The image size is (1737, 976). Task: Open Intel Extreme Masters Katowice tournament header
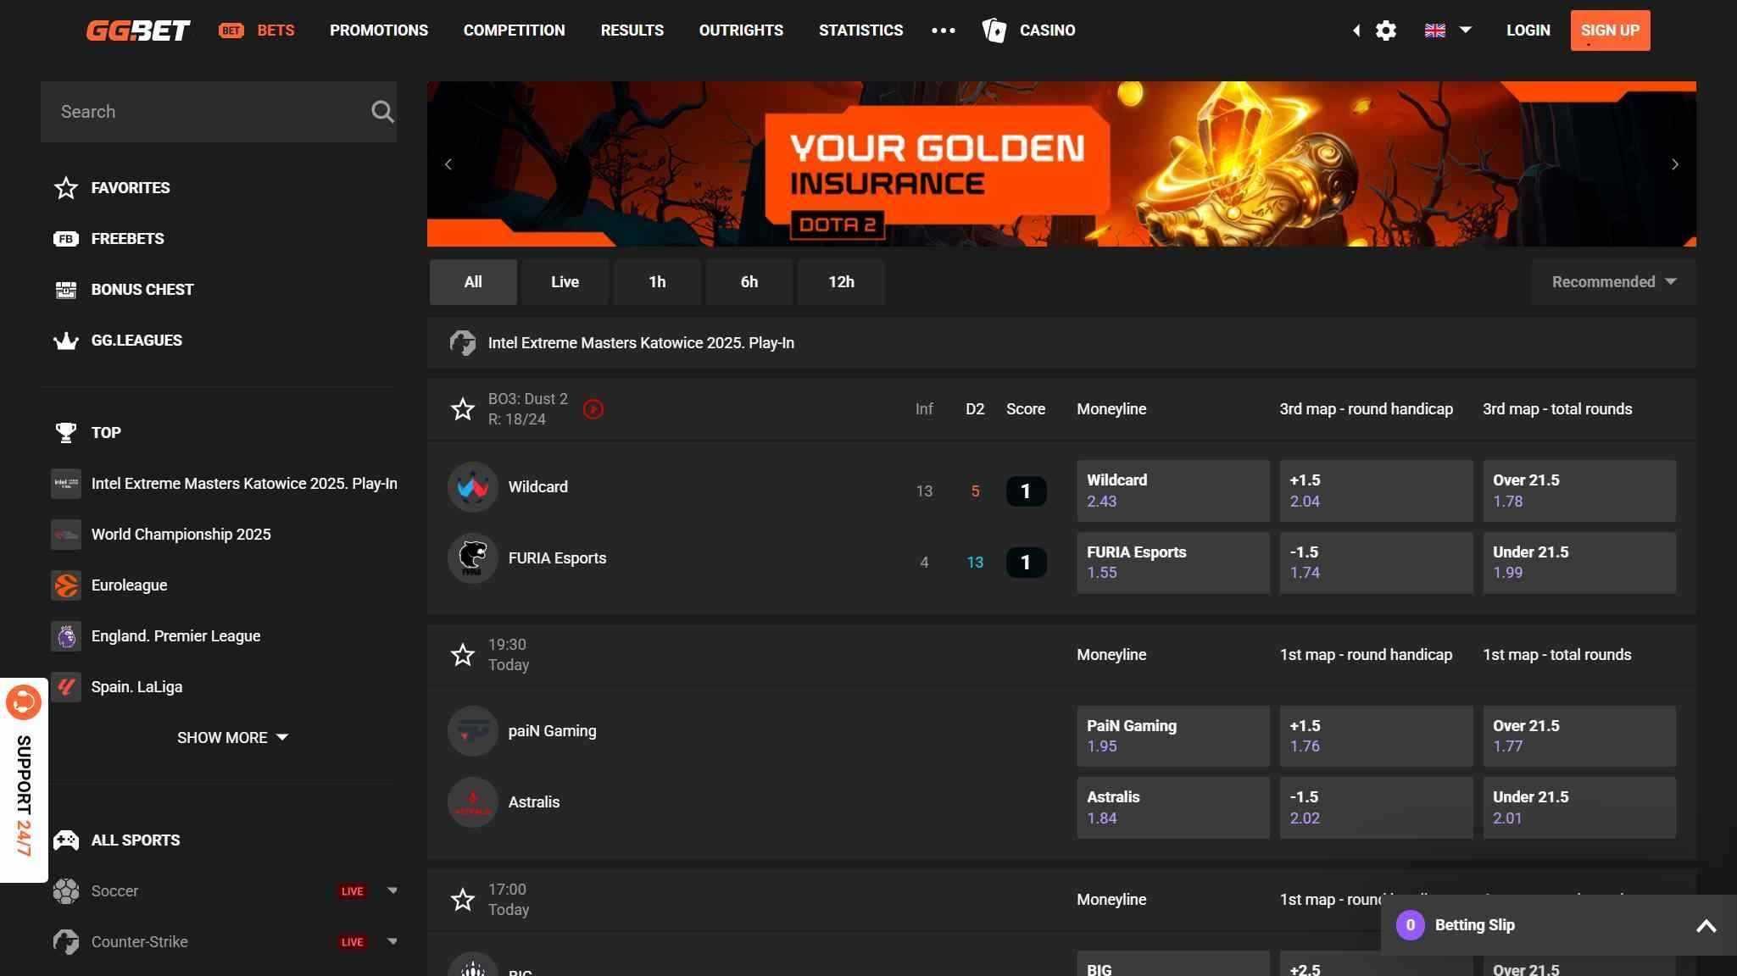(1061, 343)
